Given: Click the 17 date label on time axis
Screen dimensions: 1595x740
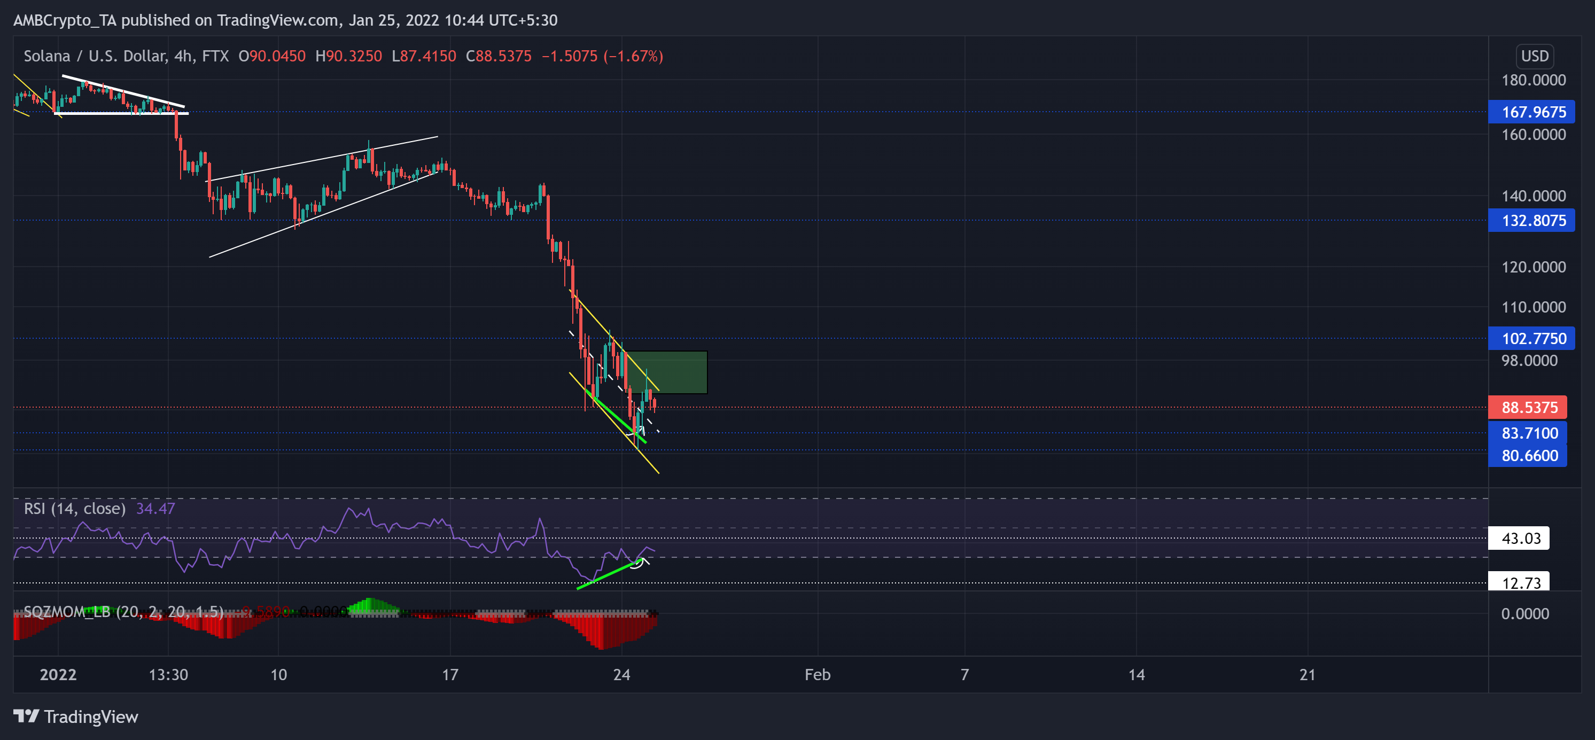Looking at the screenshot, I should click(450, 674).
